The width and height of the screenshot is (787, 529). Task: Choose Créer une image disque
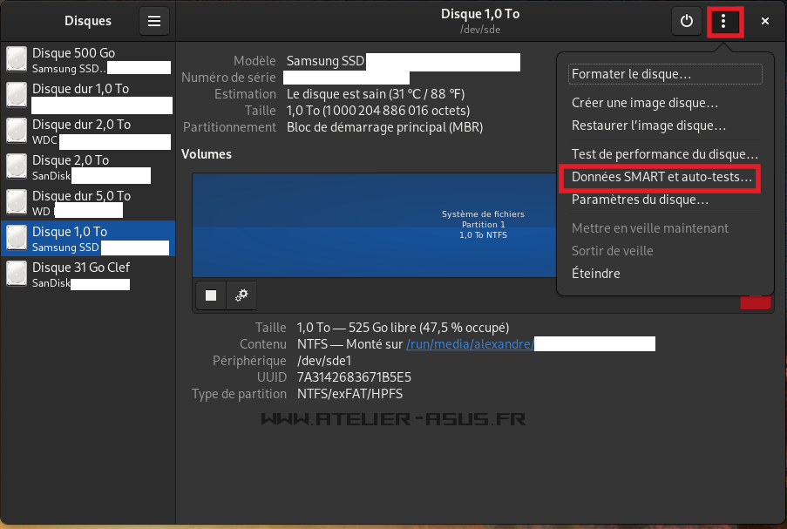[x=645, y=103]
